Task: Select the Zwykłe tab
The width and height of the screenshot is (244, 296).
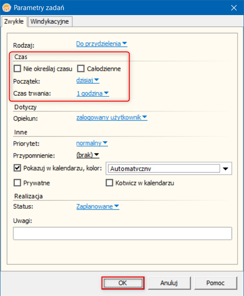Action: point(14,21)
